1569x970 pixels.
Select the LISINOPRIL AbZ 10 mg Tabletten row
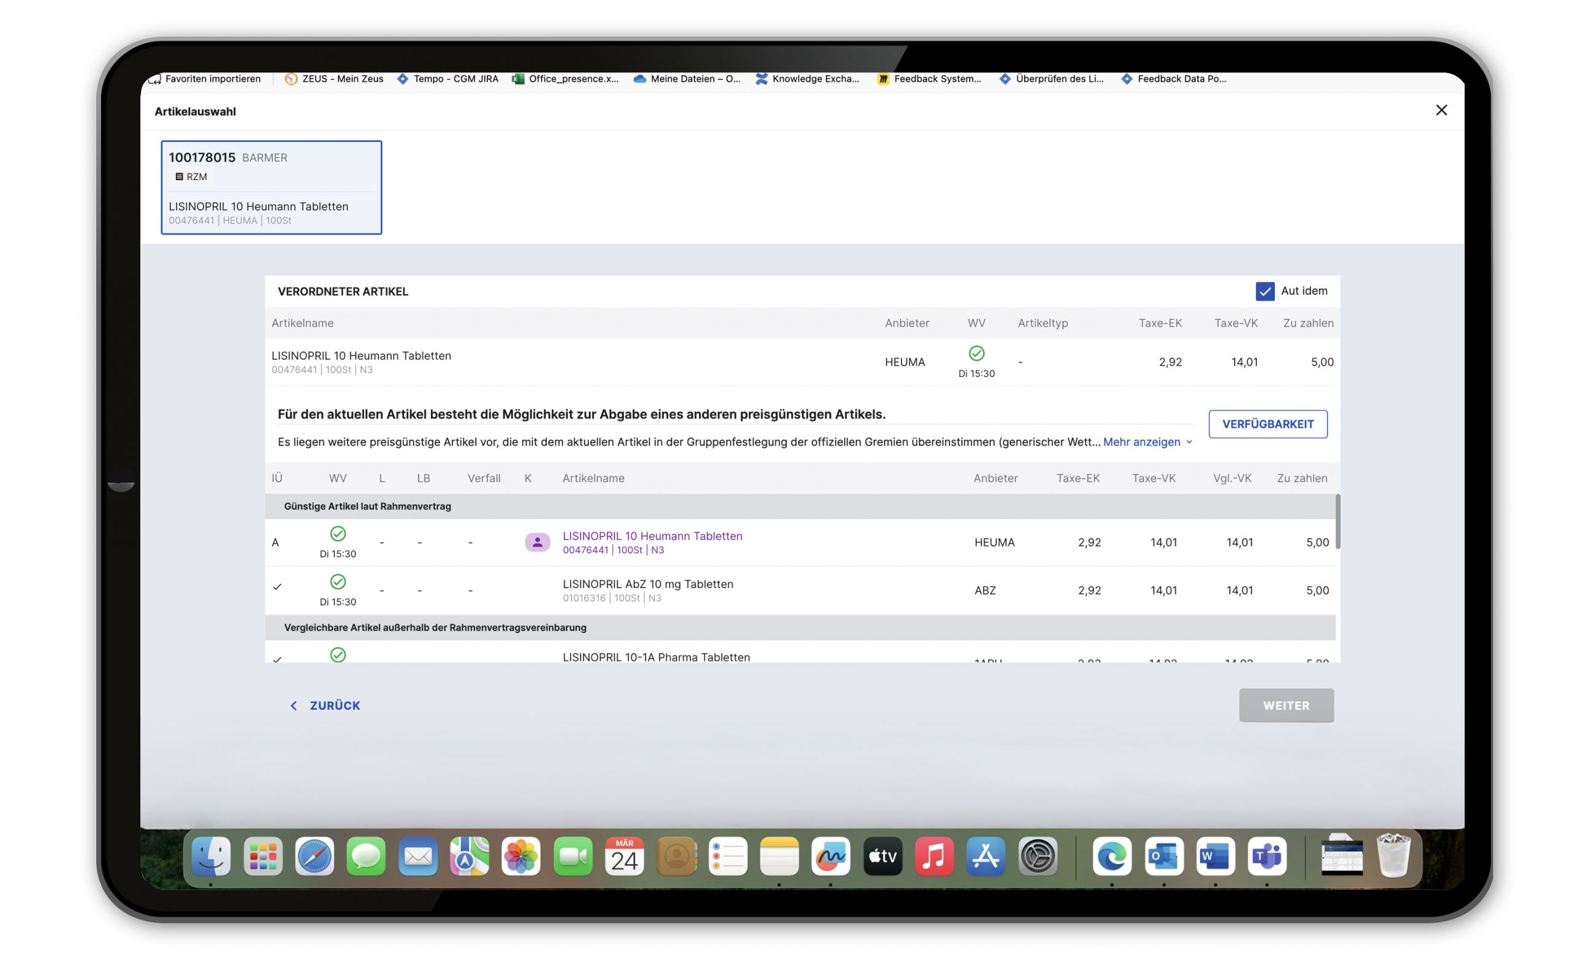(800, 591)
